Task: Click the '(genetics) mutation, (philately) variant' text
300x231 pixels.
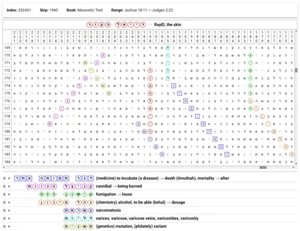Action: coord(131,227)
